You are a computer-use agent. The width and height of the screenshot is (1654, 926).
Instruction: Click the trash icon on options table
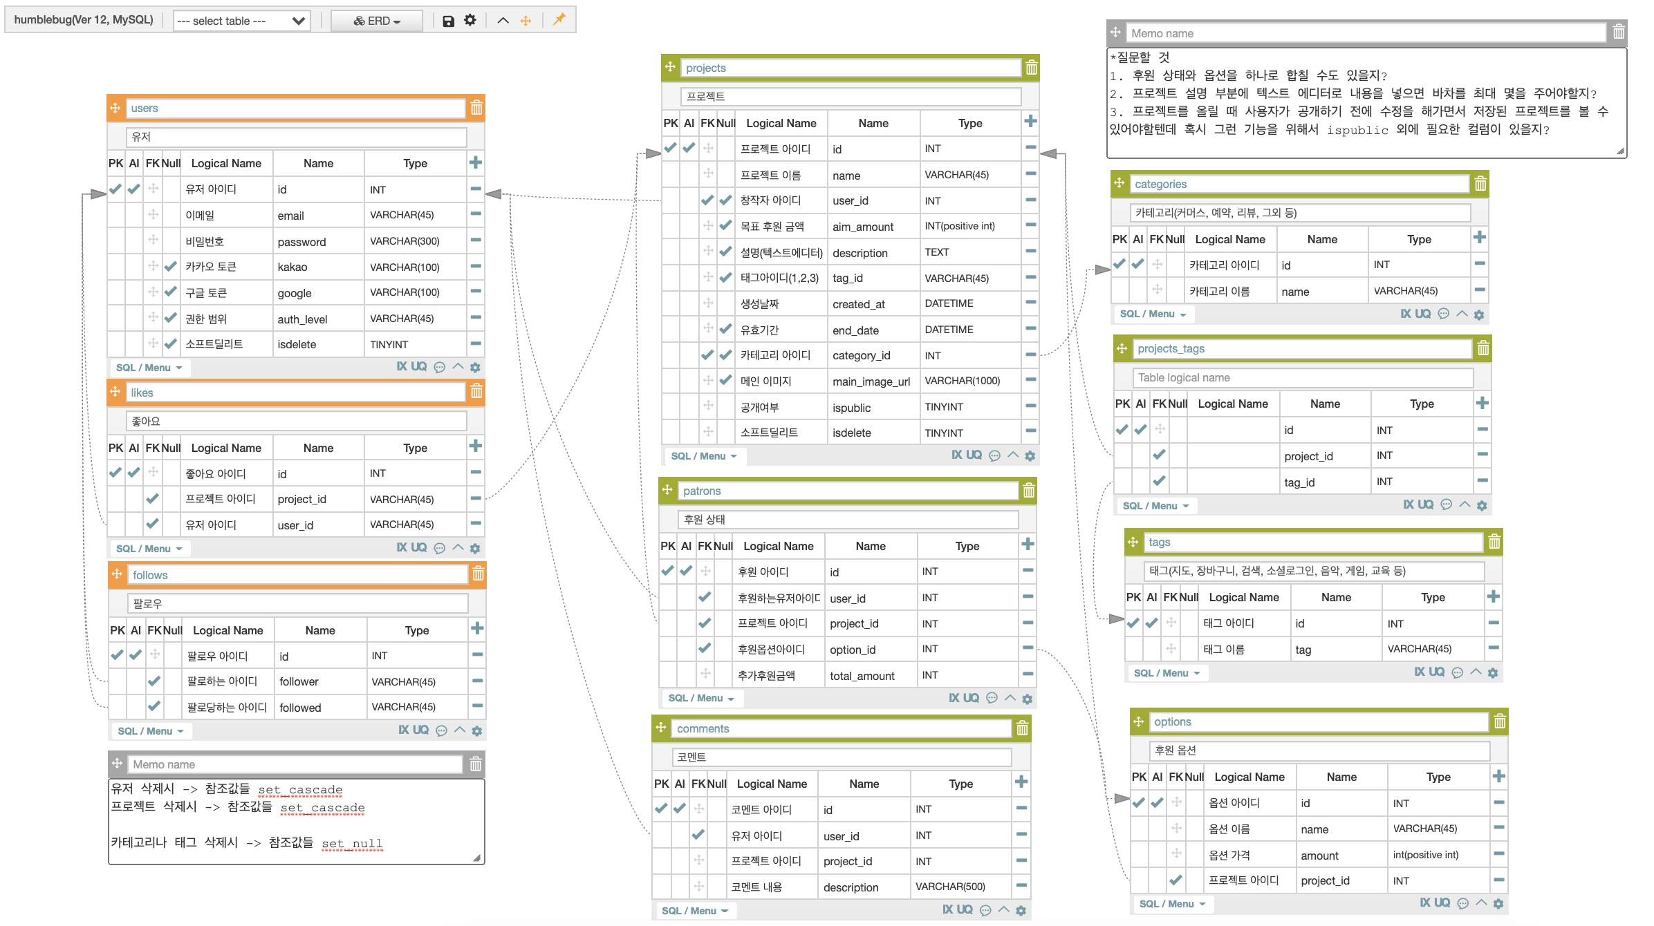coord(1500,721)
